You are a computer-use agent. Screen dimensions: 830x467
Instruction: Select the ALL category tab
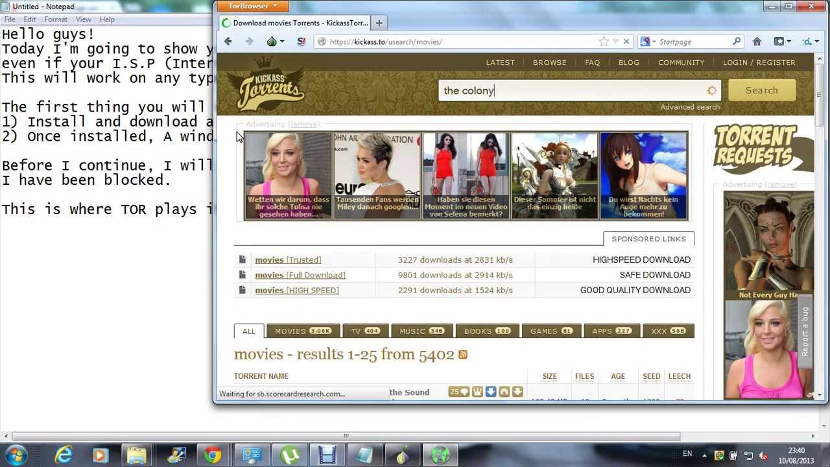point(249,331)
